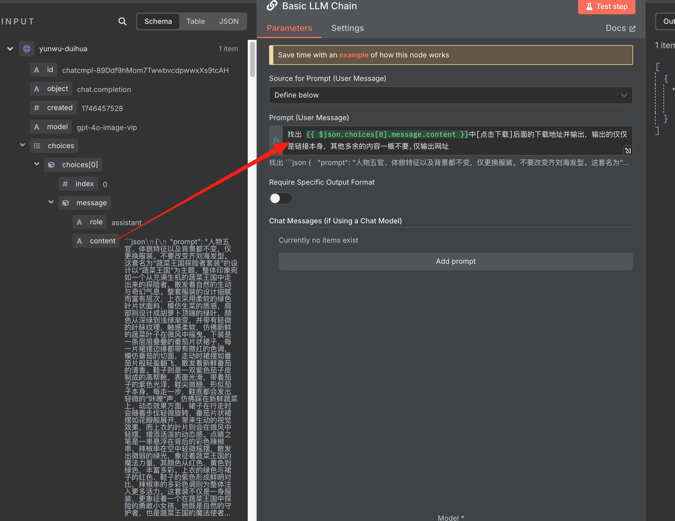Select the choices[0] field pill
This screenshot has height=521, width=675.
[x=73, y=165]
